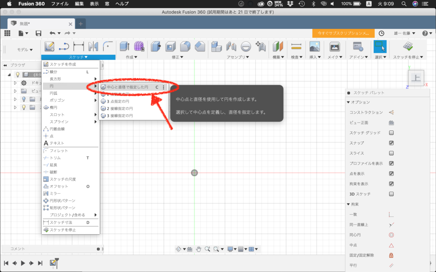Click the Apple menu logo
This screenshot has width=436, height=272.
9,4
